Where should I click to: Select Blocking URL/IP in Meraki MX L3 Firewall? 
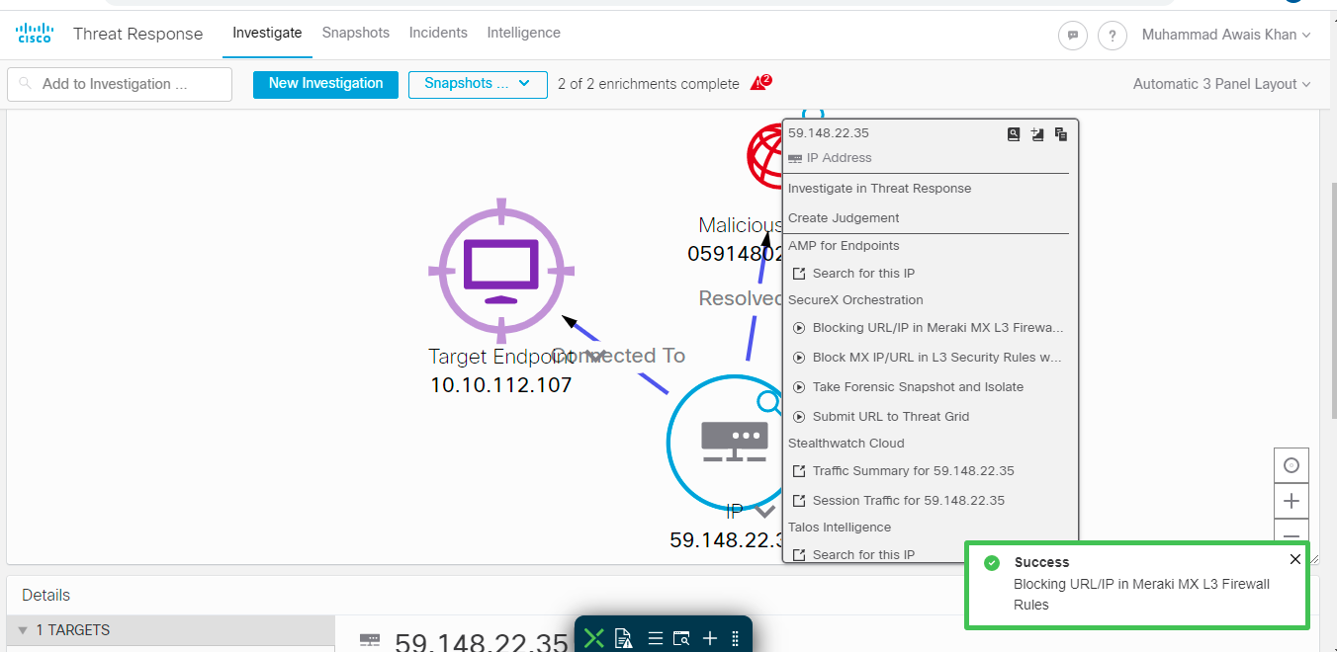937,328
